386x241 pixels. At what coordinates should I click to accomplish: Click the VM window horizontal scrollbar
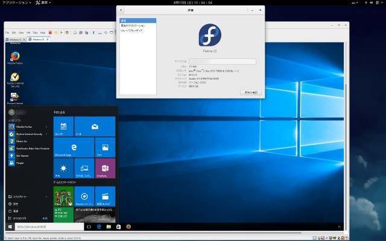[153, 233]
